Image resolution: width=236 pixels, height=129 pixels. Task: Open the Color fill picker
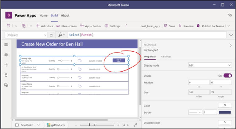tap(225, 105)
